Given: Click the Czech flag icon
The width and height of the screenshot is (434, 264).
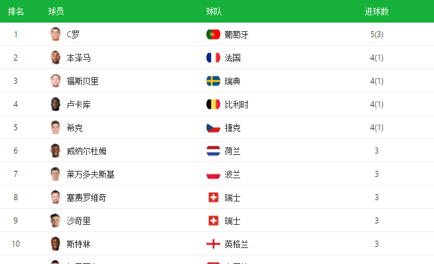Looking at the screenshot, I should (213, 128).
